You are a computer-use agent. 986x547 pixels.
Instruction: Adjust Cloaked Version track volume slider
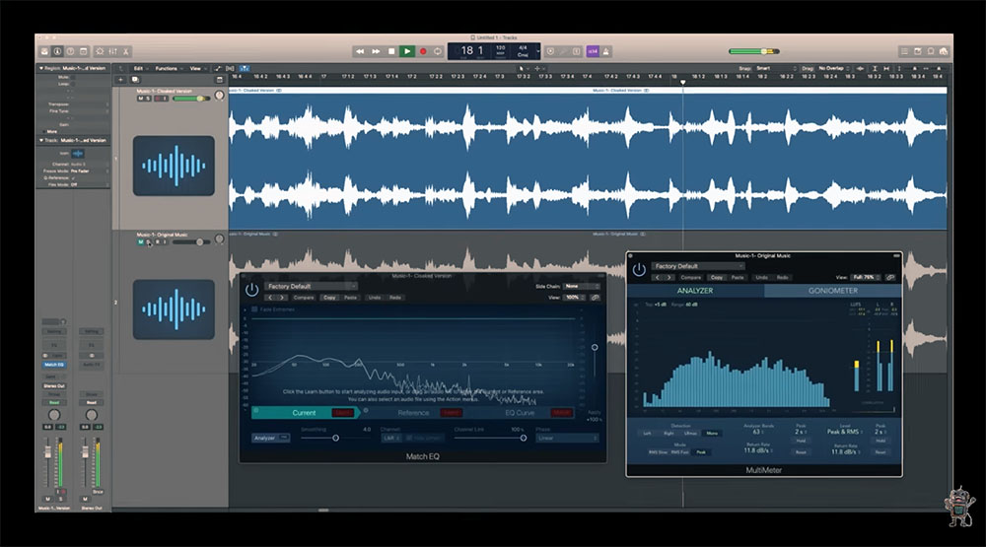pos(190,99)
